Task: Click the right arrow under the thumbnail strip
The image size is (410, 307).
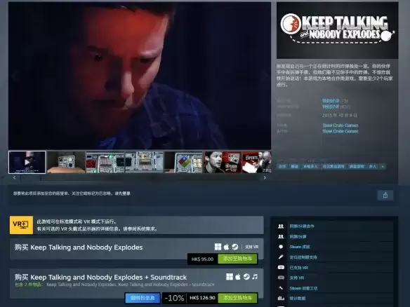Action: pos(265,177)
